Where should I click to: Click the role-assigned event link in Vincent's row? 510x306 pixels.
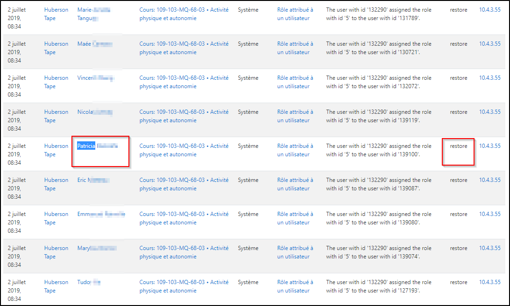coord(295,82)
